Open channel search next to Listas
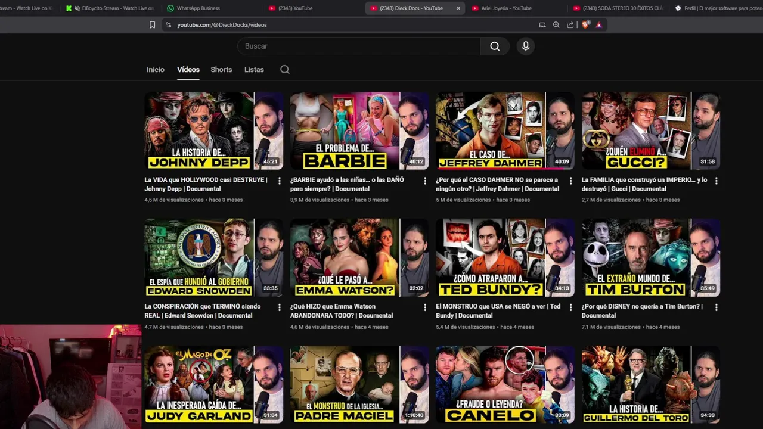The width and height of the screenshot is (763, 429). (285, 70)
